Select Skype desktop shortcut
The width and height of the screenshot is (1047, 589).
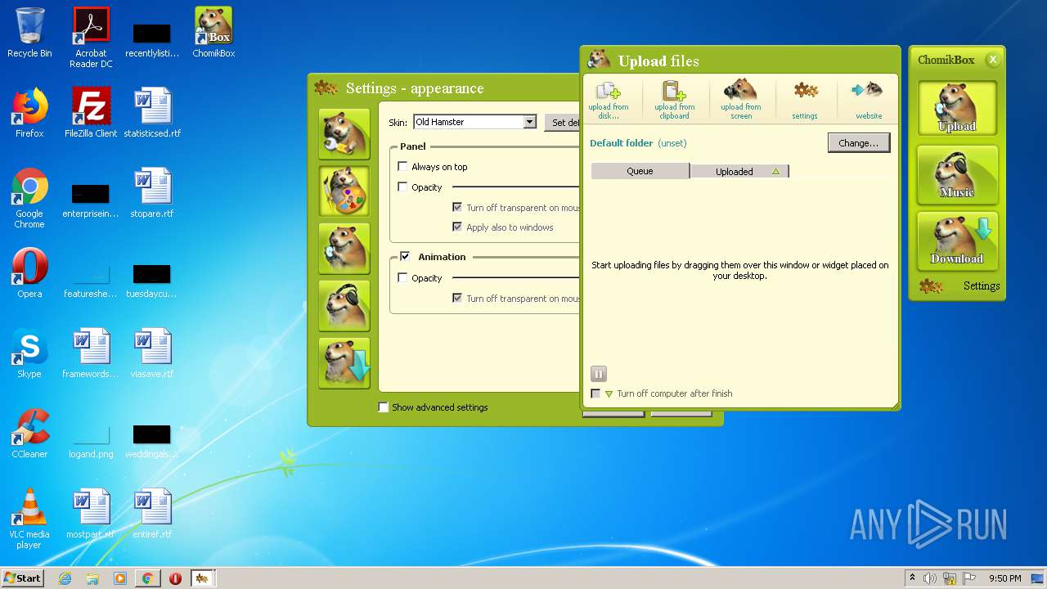pyautogui.click(x=29, y=353)
